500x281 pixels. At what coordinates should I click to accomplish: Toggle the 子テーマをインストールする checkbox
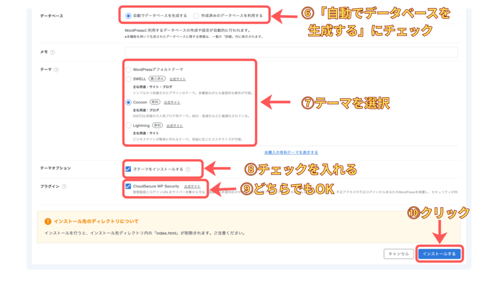click(x=128, y=169)
